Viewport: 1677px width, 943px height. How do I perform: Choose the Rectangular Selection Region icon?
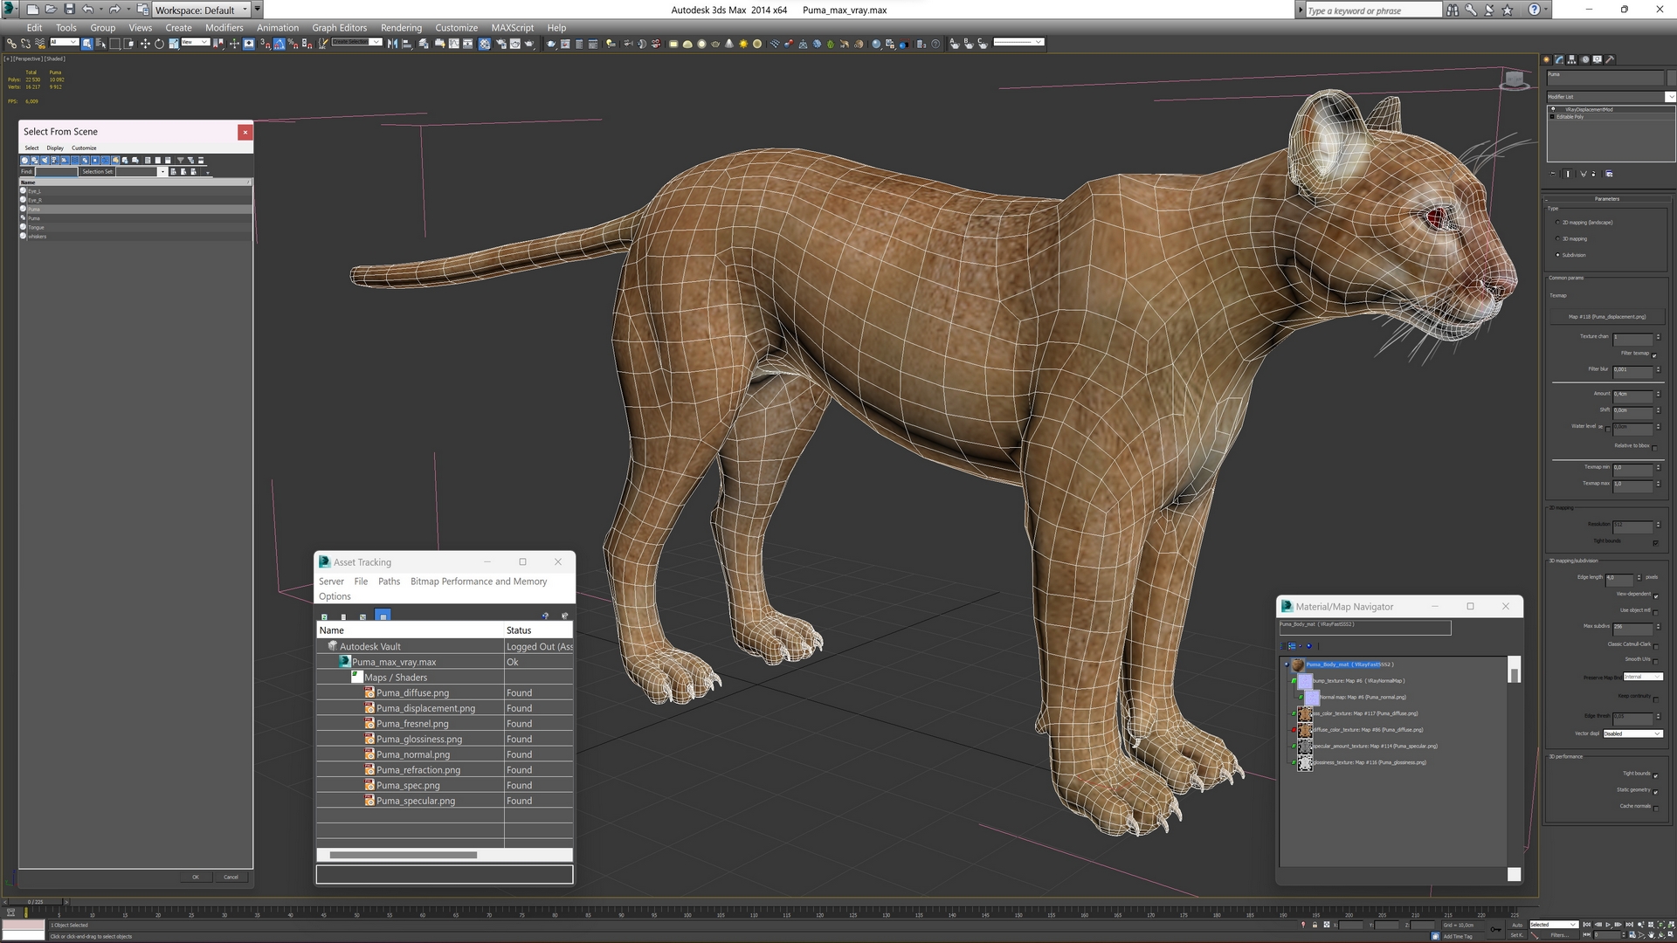(x=115, y=43)
